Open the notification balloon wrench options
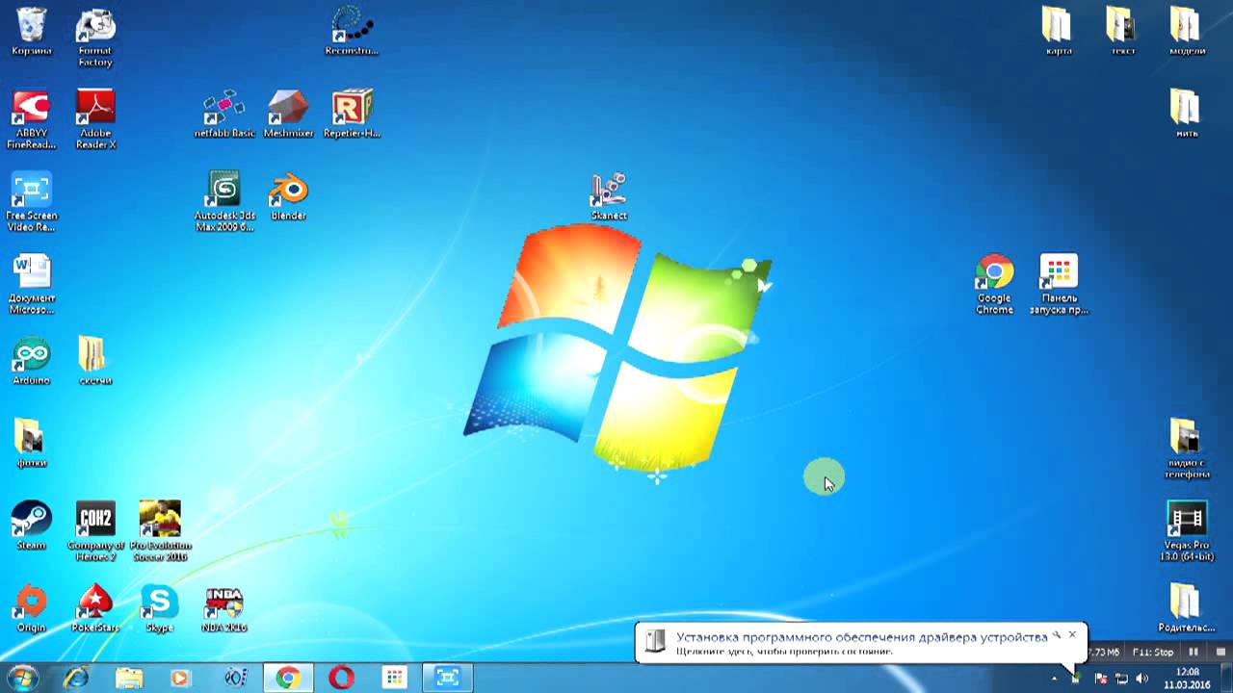This screenshot has width=1233, height=693. (1057, 635)
